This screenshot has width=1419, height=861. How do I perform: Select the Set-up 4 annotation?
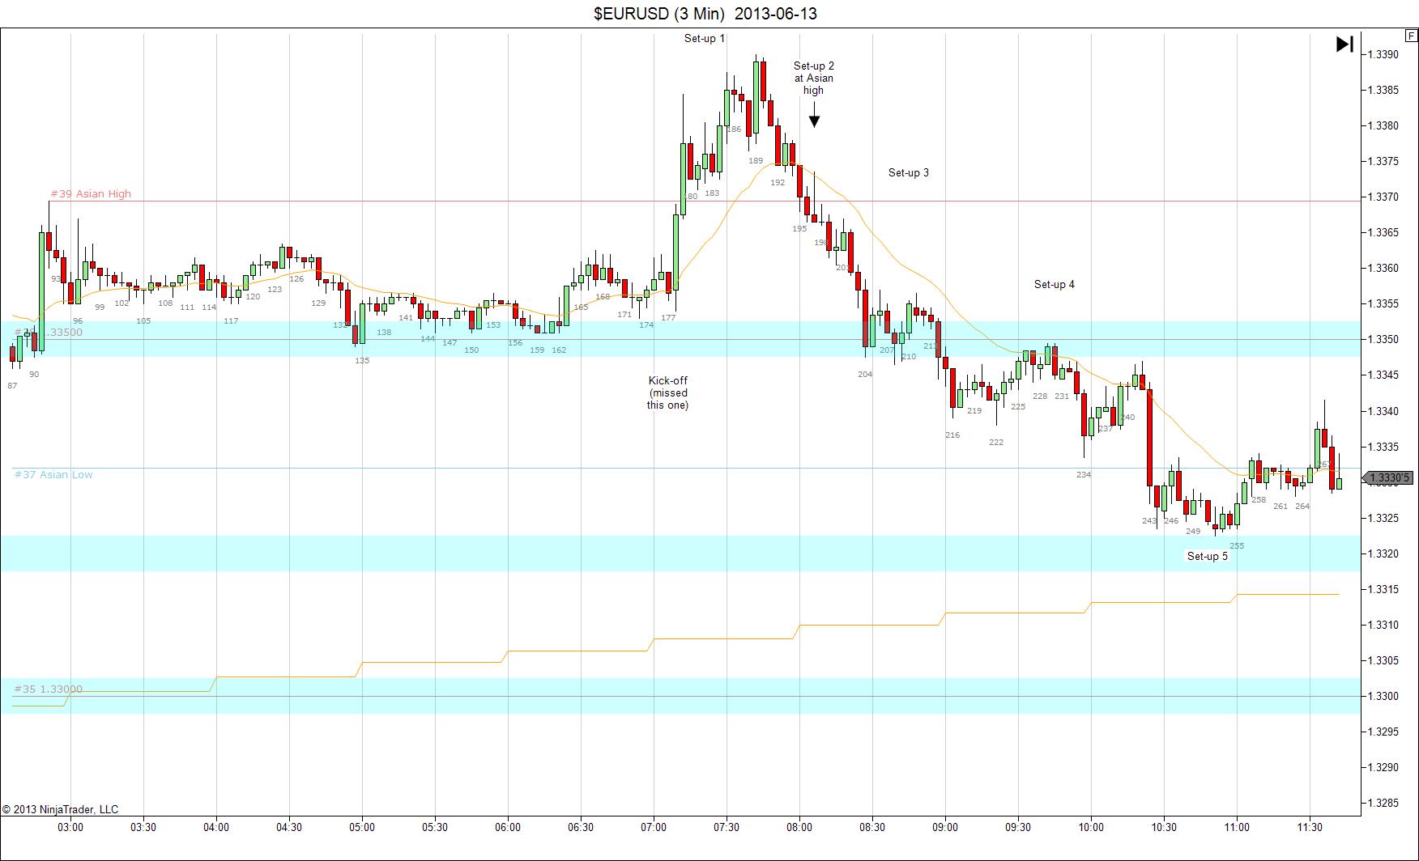1055,284
